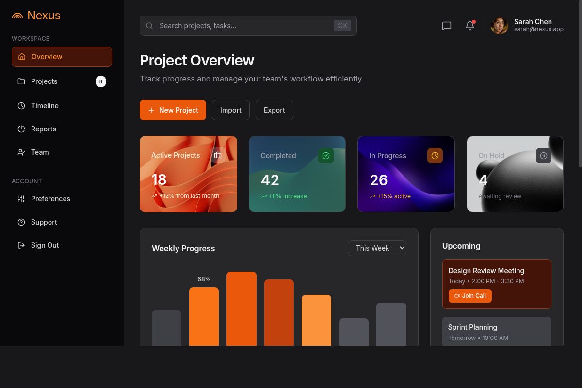Open the chat messages icon
The height and width of the screenshot is (388, 582).
click(x=447, y=26)
